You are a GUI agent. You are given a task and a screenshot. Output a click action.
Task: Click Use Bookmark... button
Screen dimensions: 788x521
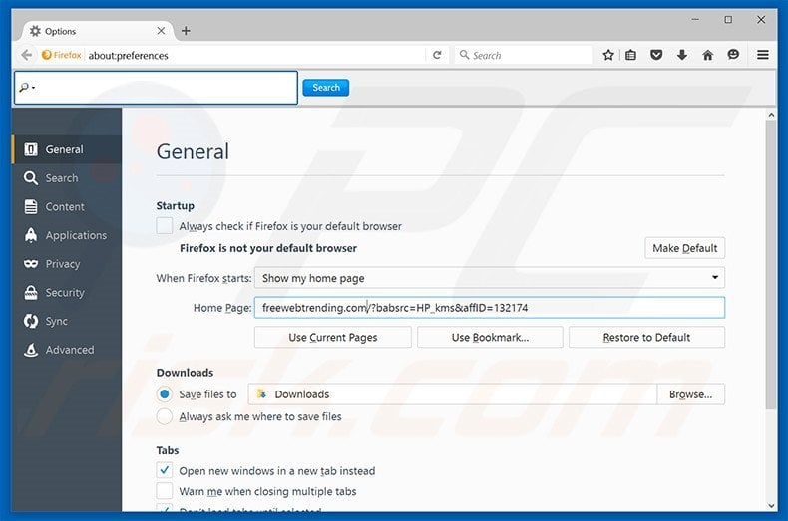point(490,338)
